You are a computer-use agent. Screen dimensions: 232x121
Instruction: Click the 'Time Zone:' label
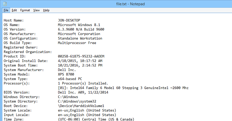(x=14, y=119)
